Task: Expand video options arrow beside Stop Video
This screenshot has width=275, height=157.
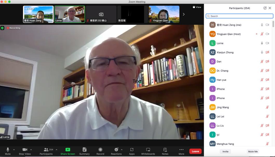Action: tap(31, 149)
